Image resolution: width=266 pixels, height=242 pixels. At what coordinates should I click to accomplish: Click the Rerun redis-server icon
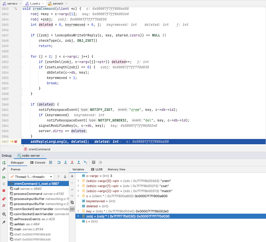[4, 163]
